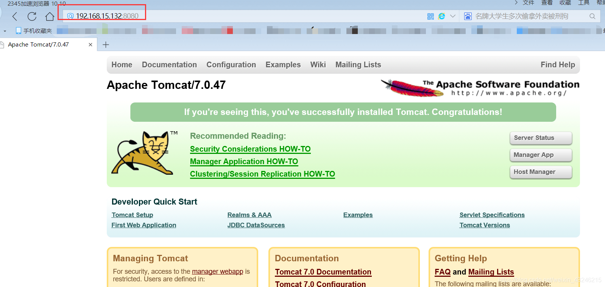The width and height of the screenshot is (605, 287).
Task: Open a new tab with the plus button
Action: pyautogui.click(x=106, y=45)
